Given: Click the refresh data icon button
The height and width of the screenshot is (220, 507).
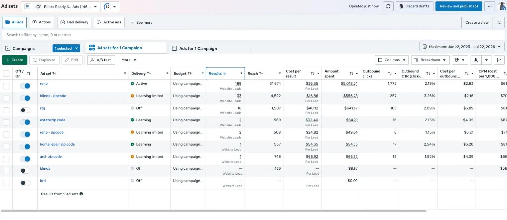Looking at the screenshot, I should click(388, 6).
